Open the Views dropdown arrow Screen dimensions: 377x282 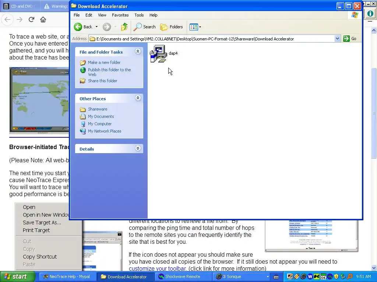[x=200, y=27]
